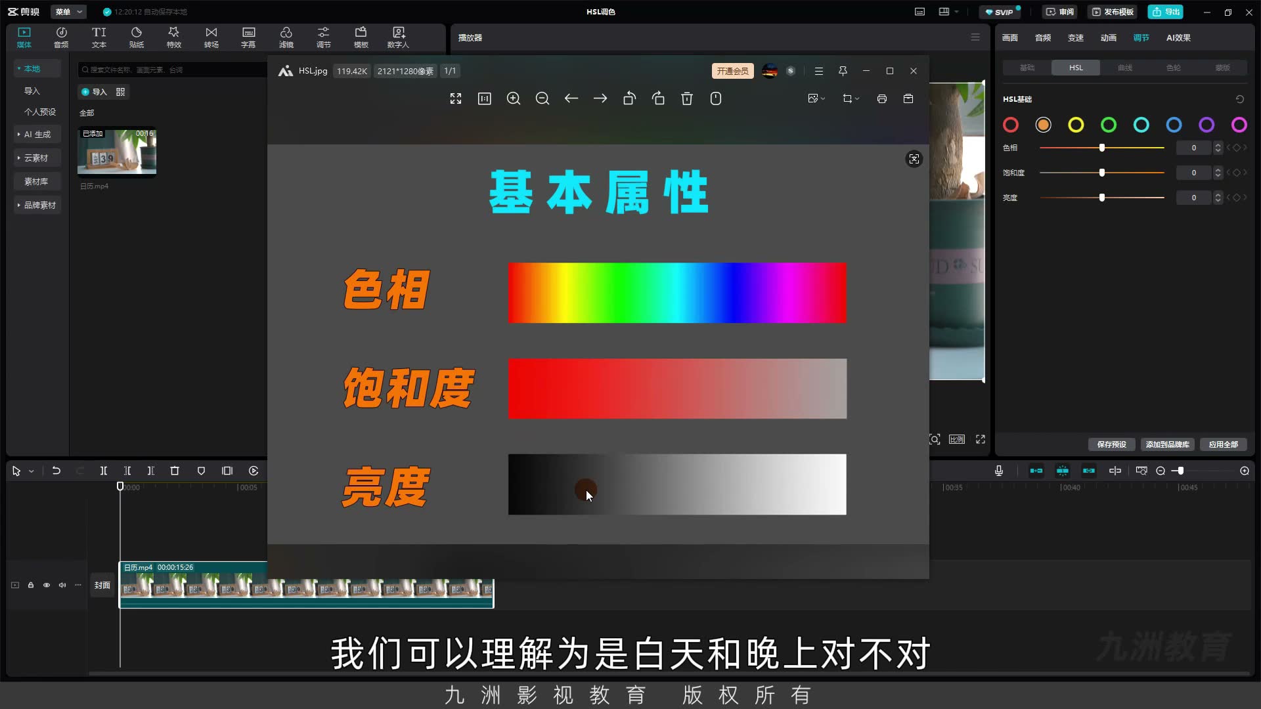
Task: Expand the 云素材 section in the sidebar
Action: 37,158
